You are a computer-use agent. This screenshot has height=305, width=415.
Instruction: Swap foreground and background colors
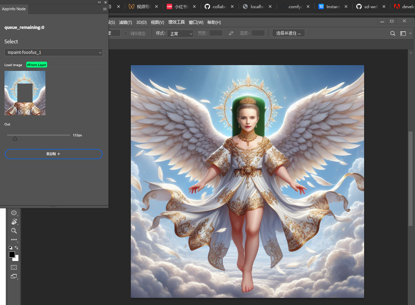[16, 248]
